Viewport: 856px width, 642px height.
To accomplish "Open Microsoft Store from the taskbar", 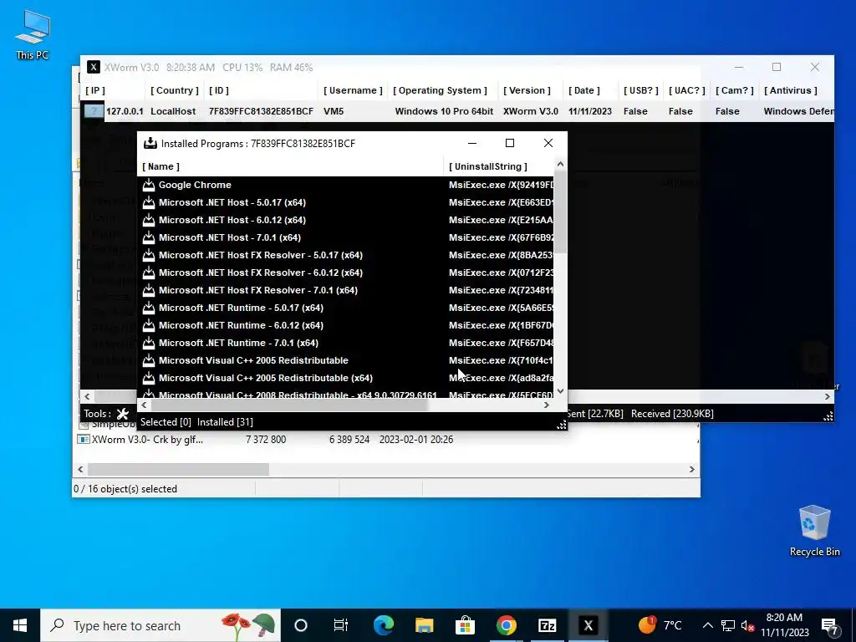I will [465, 625].
